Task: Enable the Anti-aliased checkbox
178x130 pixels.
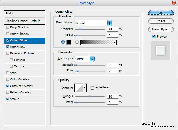Action: (92, 88)
